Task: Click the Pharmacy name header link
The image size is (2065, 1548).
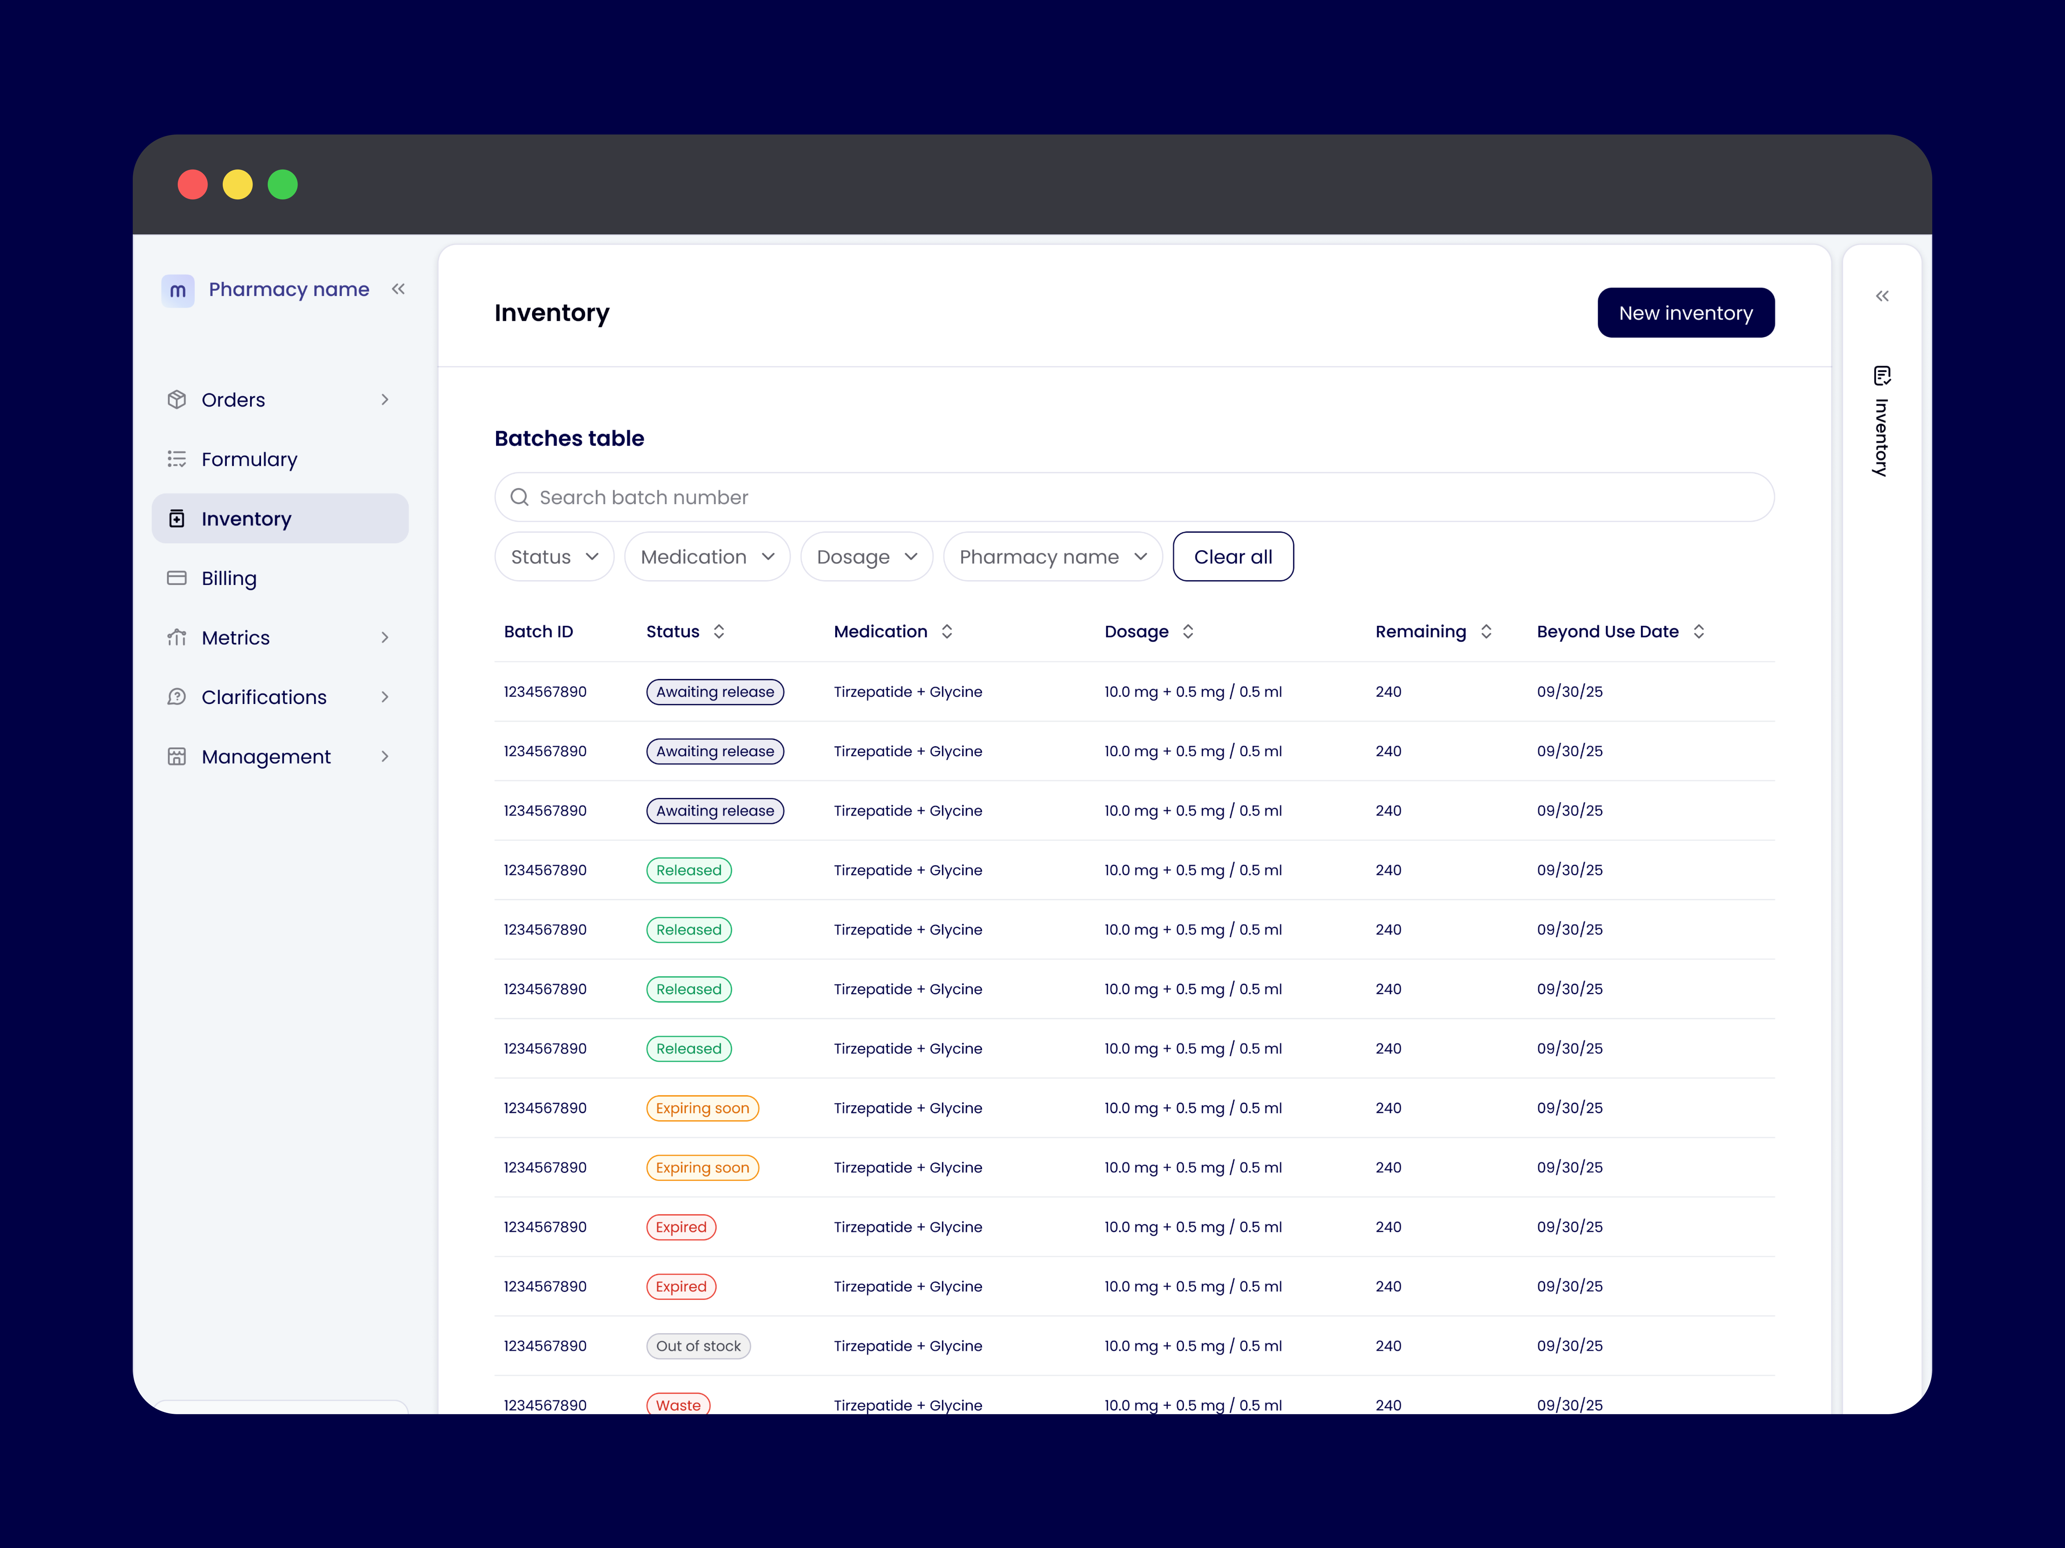Action: point(289,289)
